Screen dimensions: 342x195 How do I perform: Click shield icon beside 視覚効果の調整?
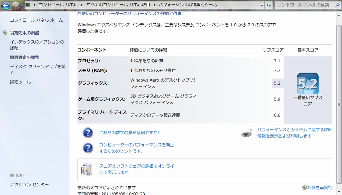(5, 33)
